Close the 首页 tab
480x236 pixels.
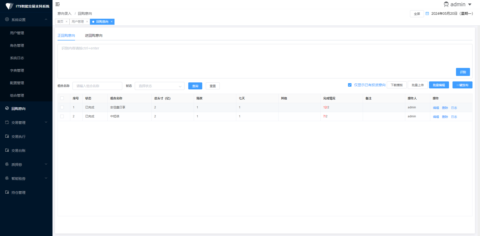click(x=66, y=22)
